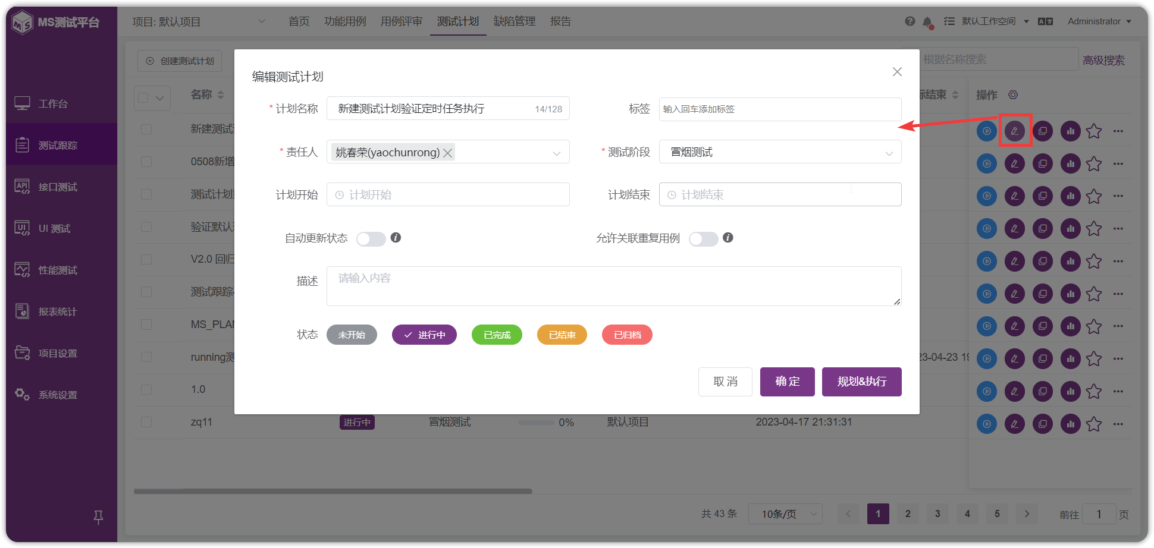Click the 描述 text area
1154x548 pixels.
[614, 286]
